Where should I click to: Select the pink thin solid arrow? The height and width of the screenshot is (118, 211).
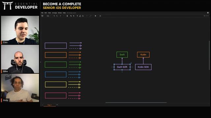pos(75,92)
